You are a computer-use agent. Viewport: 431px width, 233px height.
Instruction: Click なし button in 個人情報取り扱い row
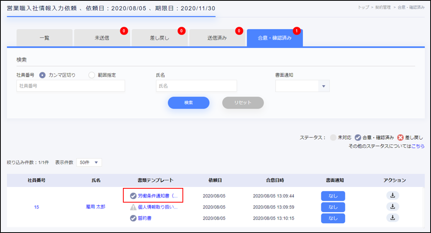(333, 207)
